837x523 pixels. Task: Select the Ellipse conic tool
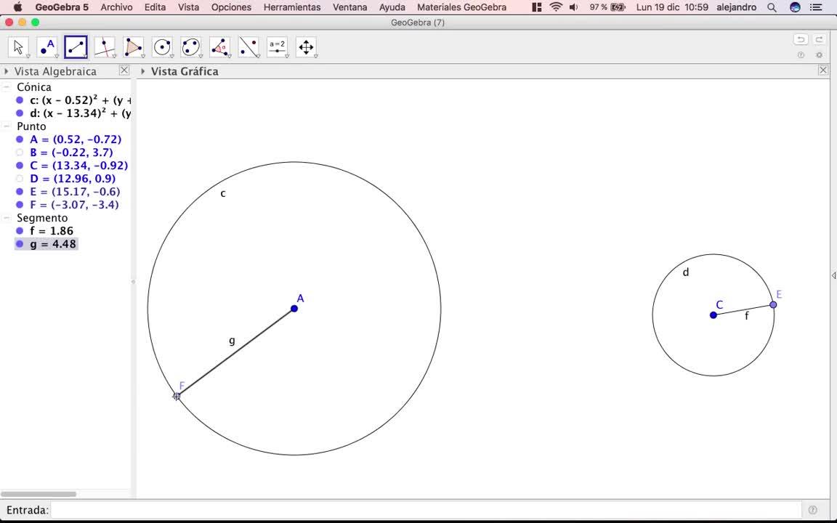[x=191, y=47]
